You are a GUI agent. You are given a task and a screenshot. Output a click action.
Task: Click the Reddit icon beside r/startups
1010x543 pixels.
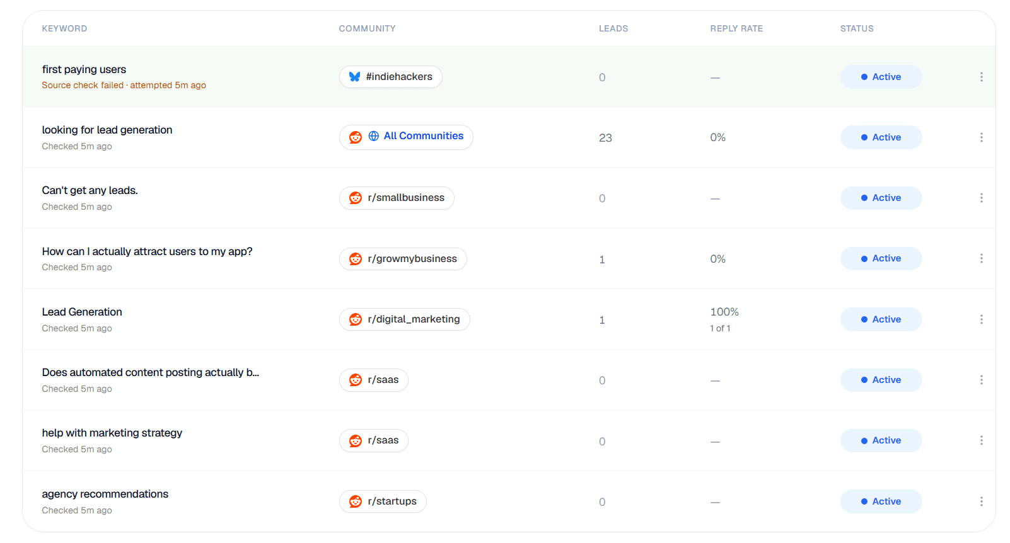[356, 501]
